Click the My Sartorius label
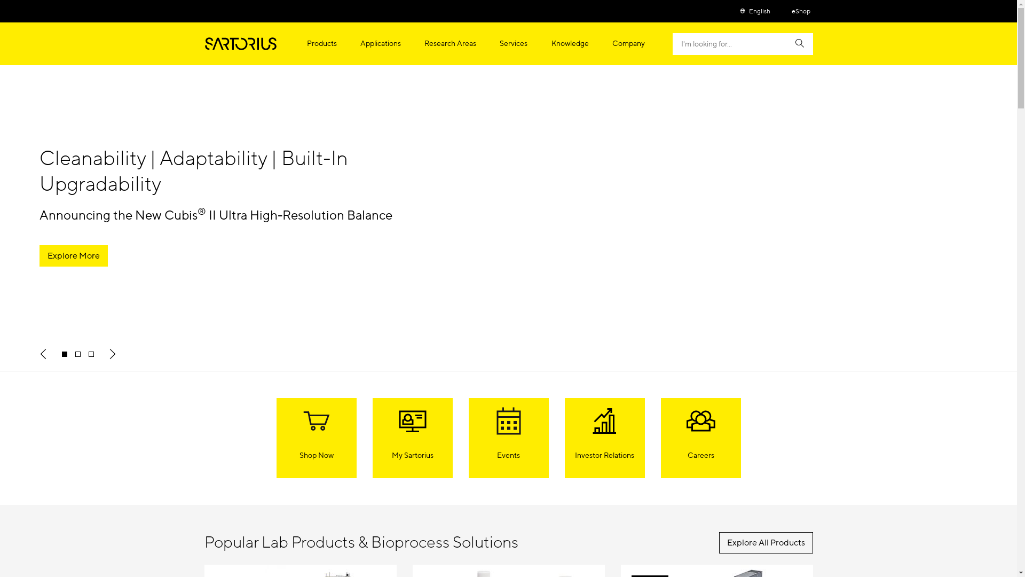The height and width of the screenshot is (577, 1025). click(x=412, y=456)
